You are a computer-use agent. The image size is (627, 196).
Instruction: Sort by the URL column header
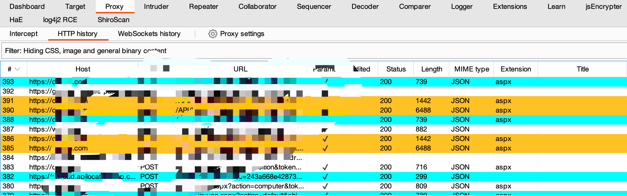coord(240,69)
